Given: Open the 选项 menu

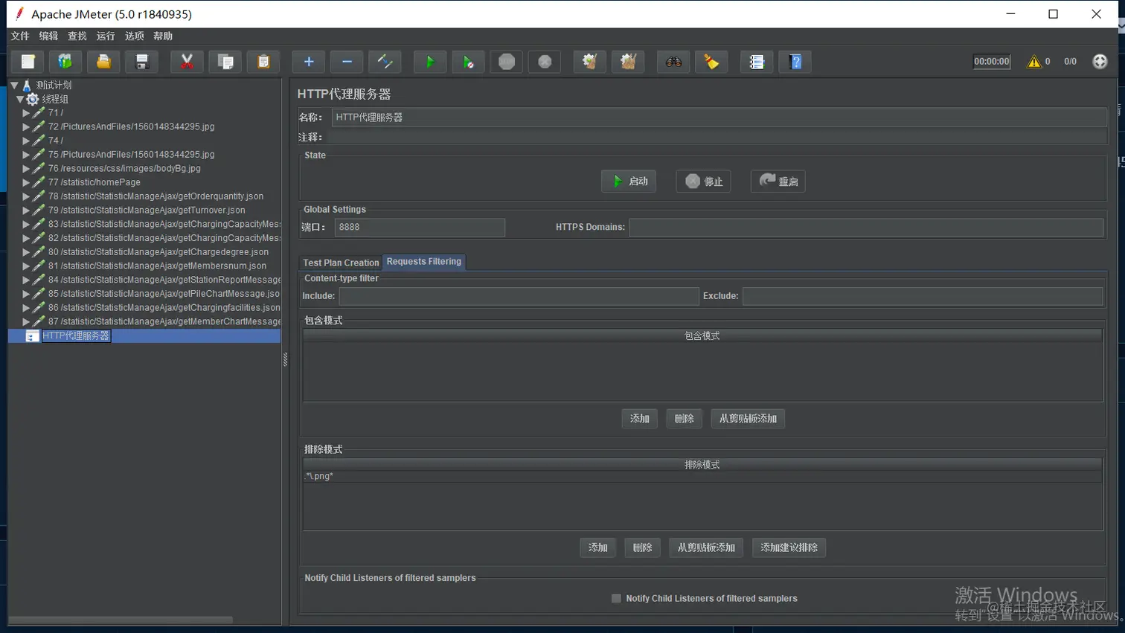Looking at the screenshot, I should [x=134, y=36].
